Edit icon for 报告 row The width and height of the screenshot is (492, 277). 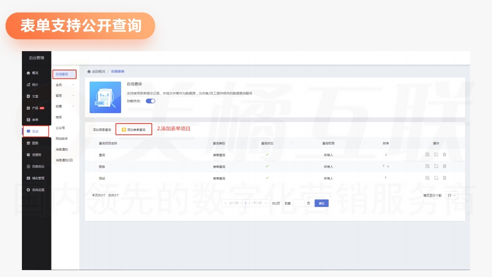click(x=436, y=166)
